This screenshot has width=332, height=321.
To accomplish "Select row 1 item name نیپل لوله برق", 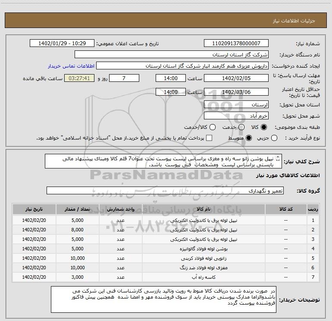I will click(204, 221).
